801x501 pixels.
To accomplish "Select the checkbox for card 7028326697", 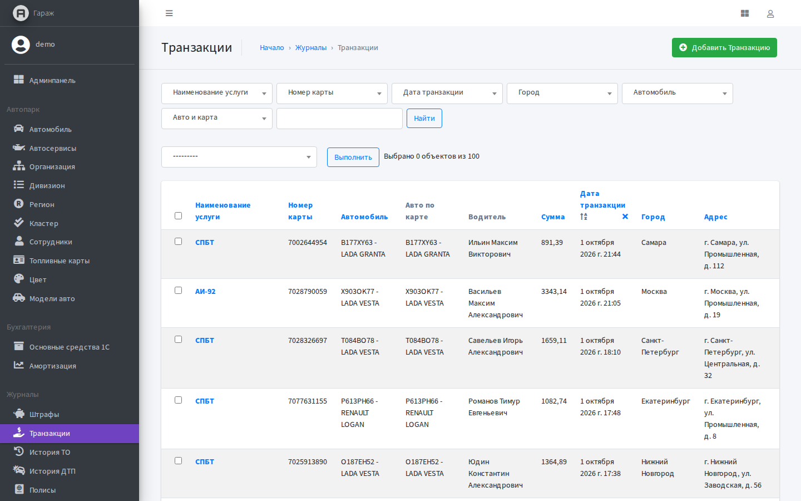I will tap(178, 340).
